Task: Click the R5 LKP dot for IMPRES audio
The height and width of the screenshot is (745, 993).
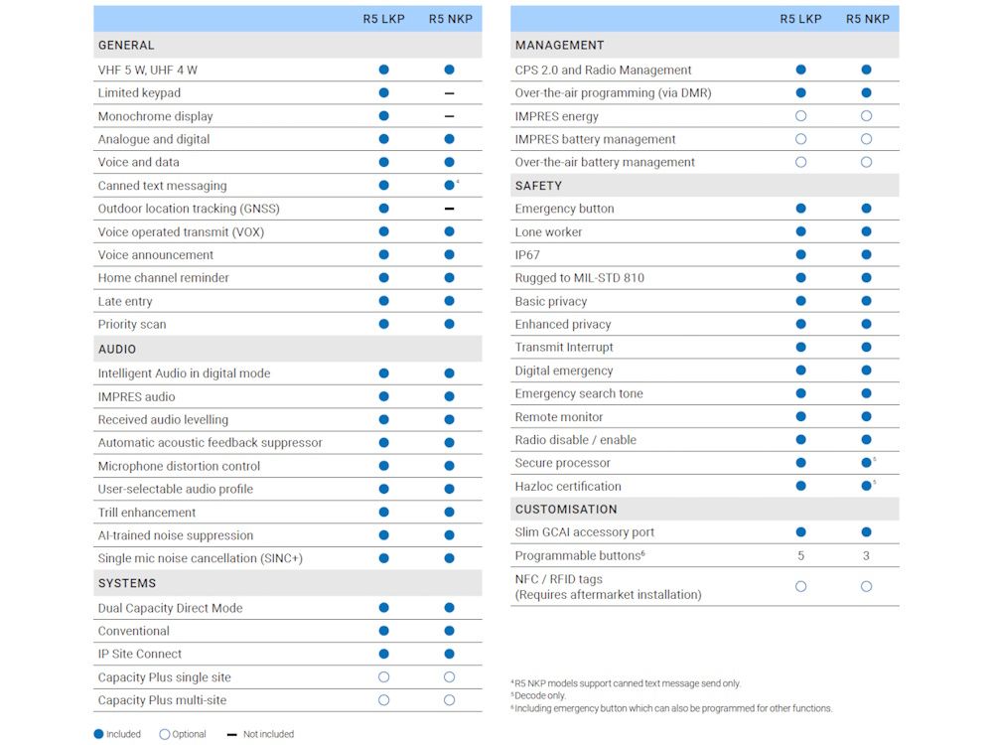Action: point(383,396)
